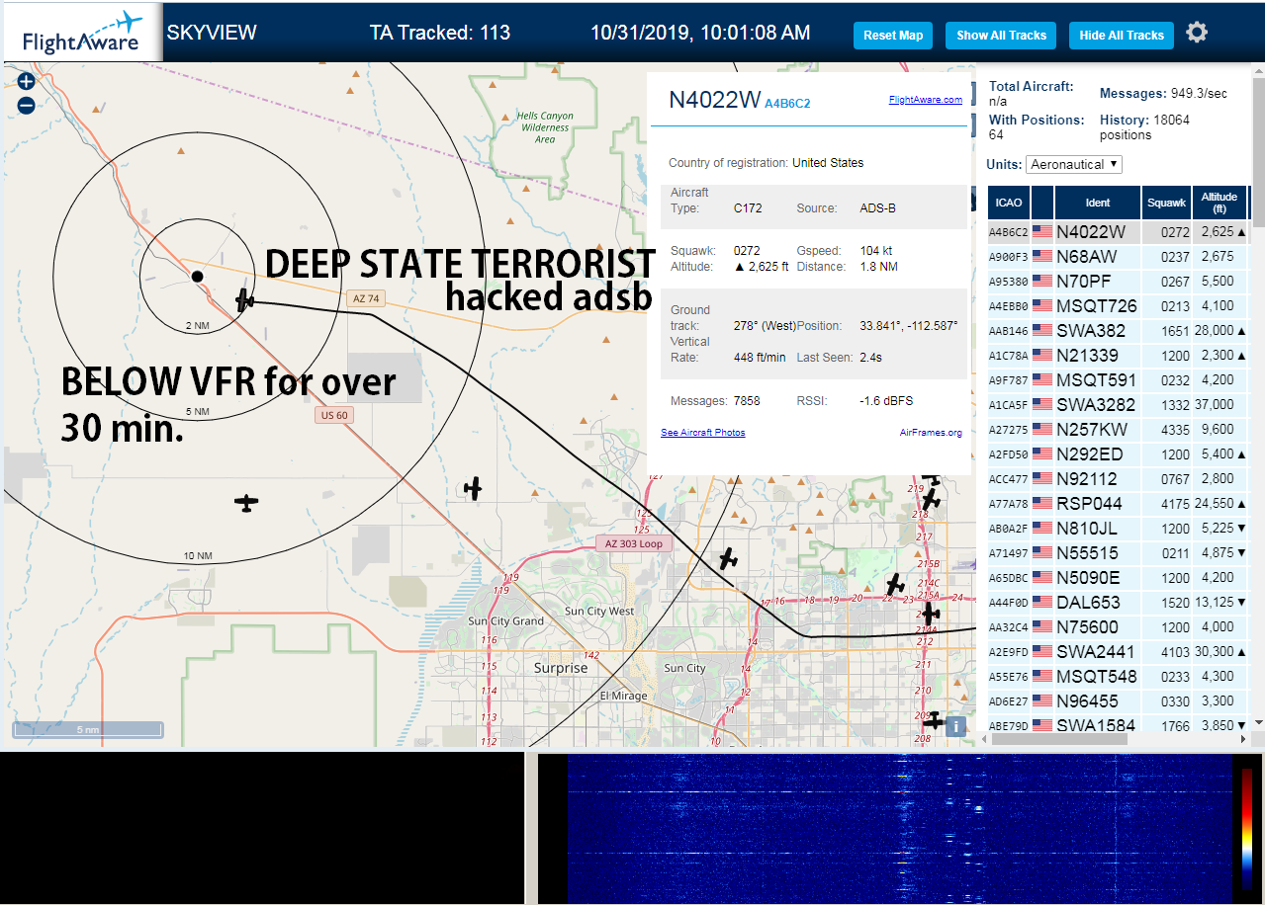Open the map attribution info button
The image size is (1265, 906).
[955, 726]
